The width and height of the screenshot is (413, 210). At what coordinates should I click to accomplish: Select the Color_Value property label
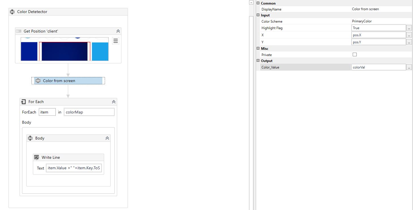tap(270, 67)
